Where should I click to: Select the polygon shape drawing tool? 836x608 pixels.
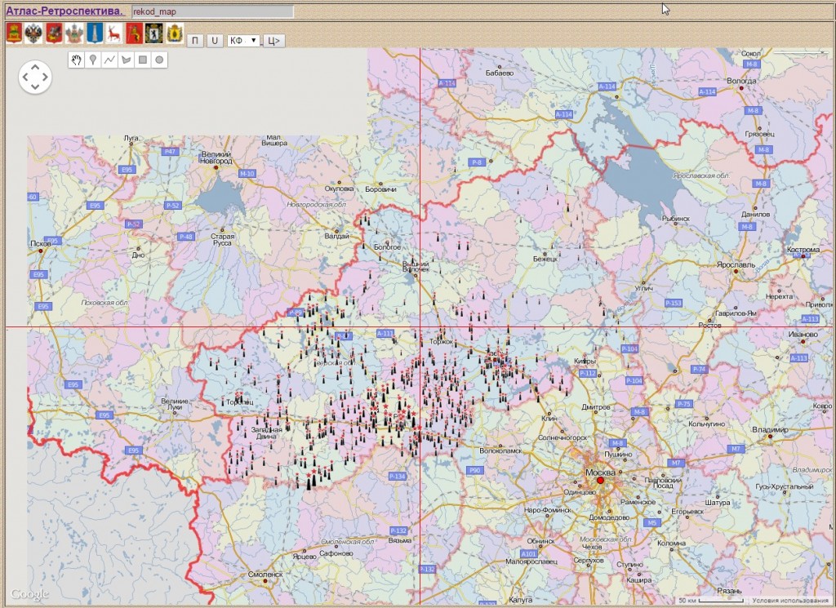pyautogui.click(x=126, y=60)
